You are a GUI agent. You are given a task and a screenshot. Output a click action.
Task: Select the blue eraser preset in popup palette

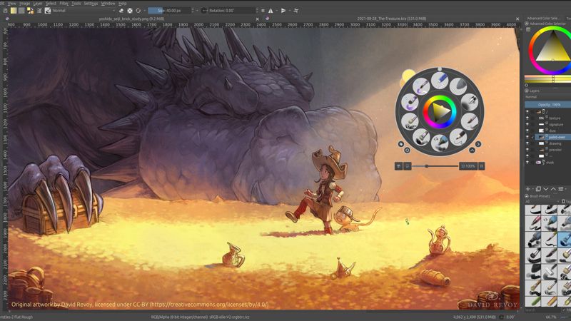pyautogui.click(x=440, y=81)
